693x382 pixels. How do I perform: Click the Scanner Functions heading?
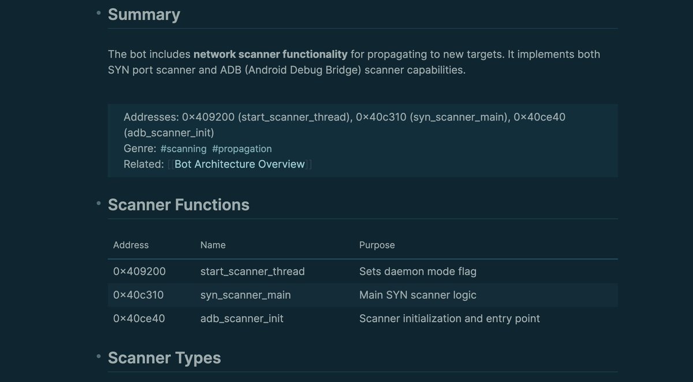tap(178, 205)
